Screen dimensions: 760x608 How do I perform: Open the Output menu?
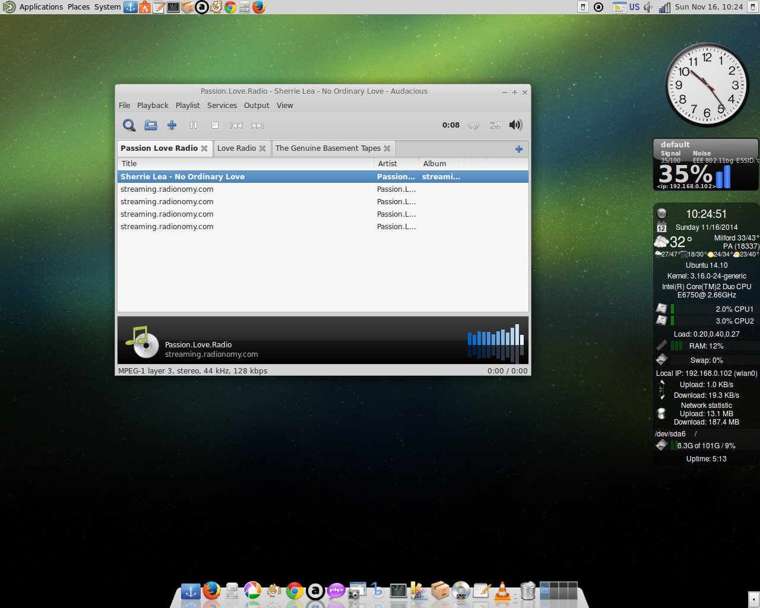point(256,105)
